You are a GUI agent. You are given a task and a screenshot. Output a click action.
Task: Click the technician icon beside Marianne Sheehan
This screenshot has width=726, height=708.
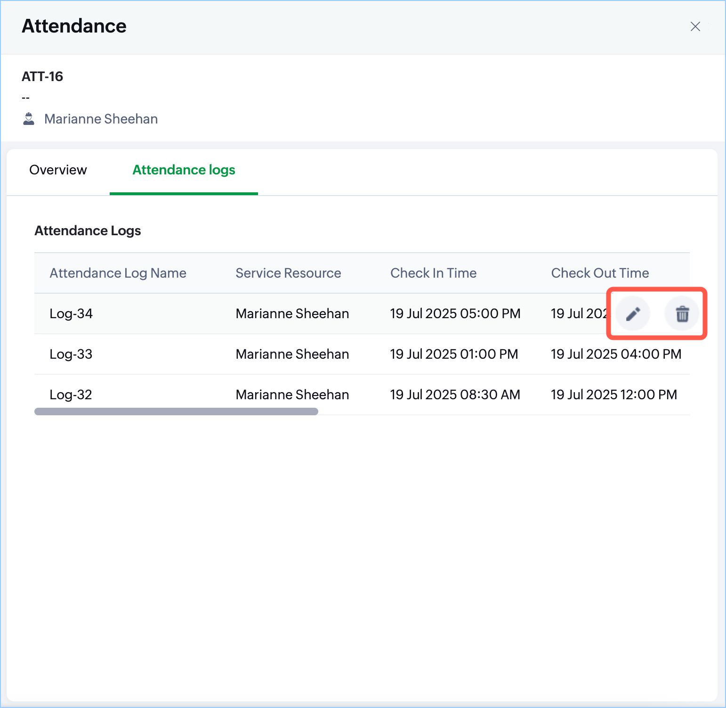pyautogui.click(x=29, y=119)
